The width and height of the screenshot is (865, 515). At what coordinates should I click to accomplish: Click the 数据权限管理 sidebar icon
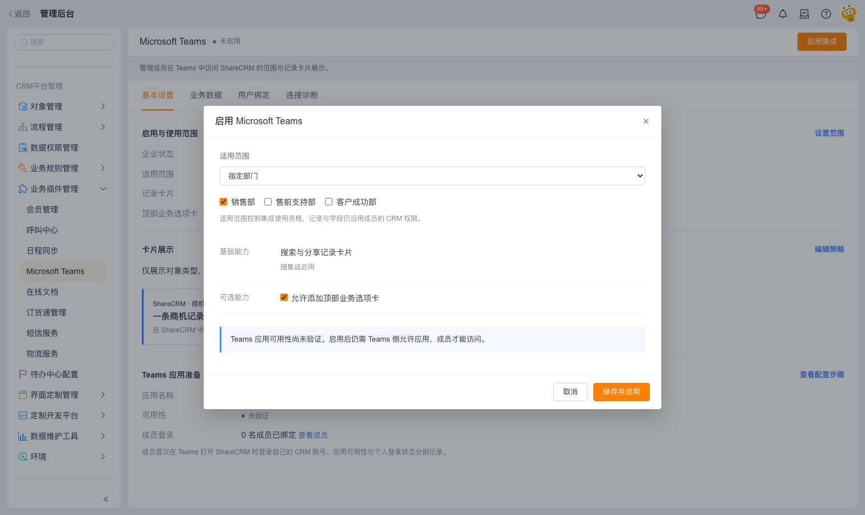pyautogui.click(x=23, y=148)
